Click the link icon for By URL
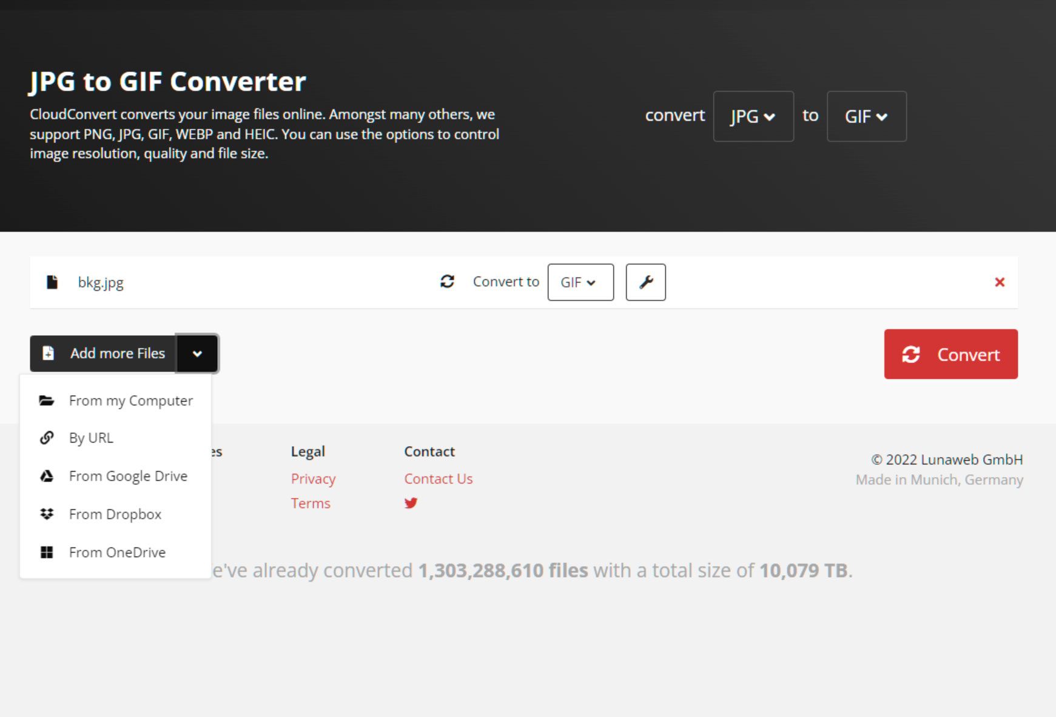 (x=47, y=438)
